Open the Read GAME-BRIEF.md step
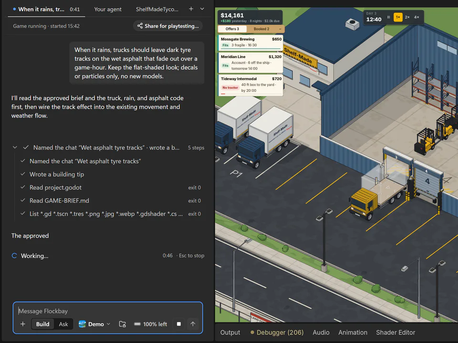 pos(110,201)
